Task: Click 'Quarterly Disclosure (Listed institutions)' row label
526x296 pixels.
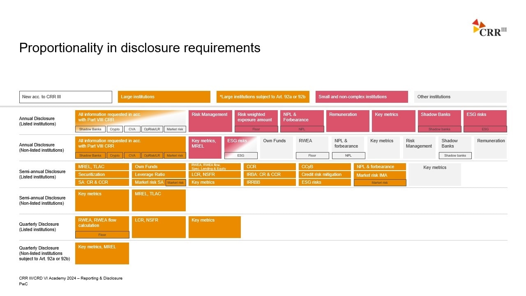Action: point(39,227)
